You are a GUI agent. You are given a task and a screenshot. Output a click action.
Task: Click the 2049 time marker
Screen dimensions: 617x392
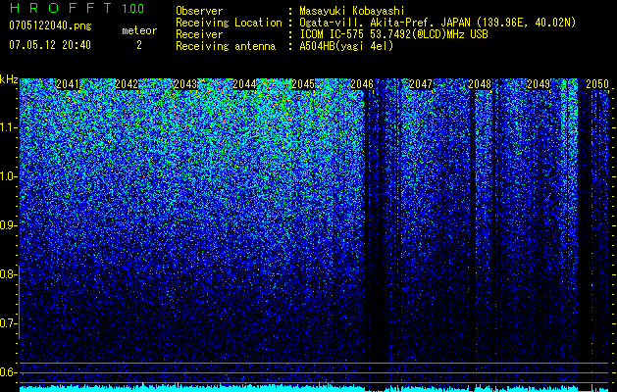click(x=539, y=84)
